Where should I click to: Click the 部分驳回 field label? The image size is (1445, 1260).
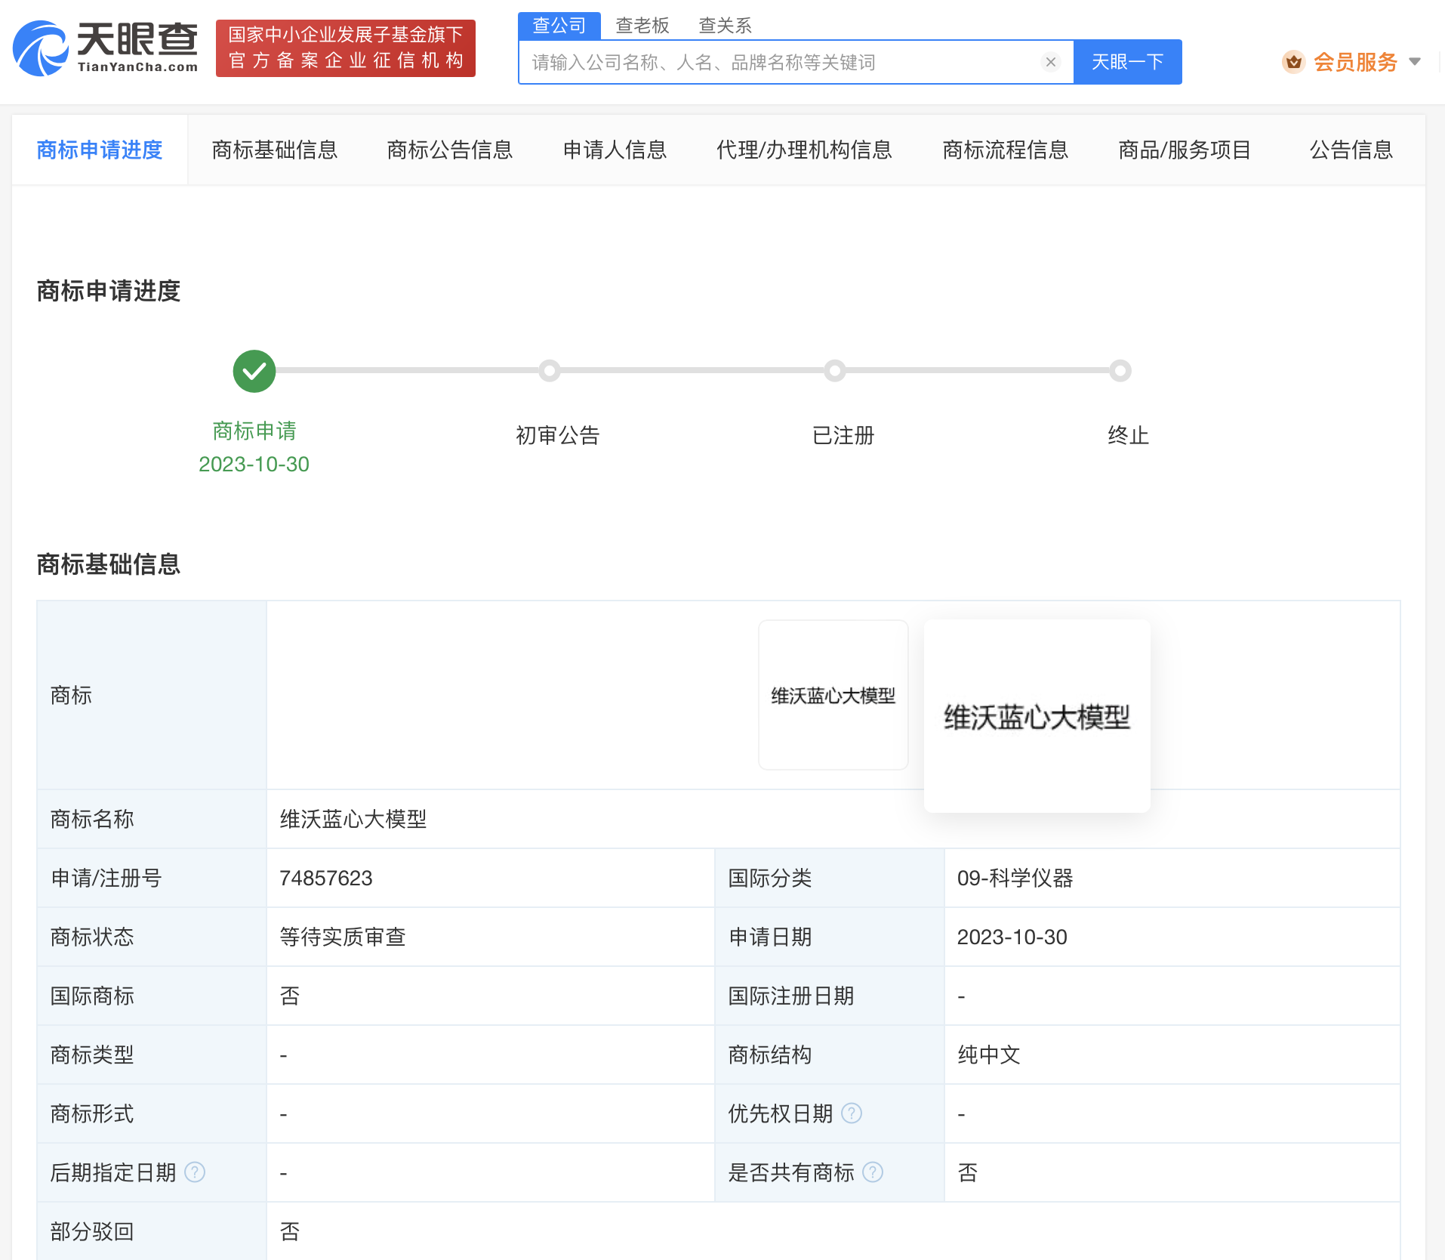click(92, 1231)
